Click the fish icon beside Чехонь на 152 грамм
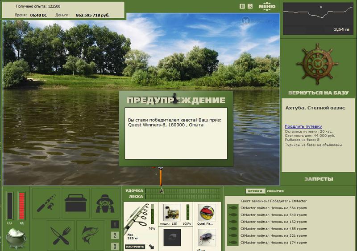 (x=232, y=222)
